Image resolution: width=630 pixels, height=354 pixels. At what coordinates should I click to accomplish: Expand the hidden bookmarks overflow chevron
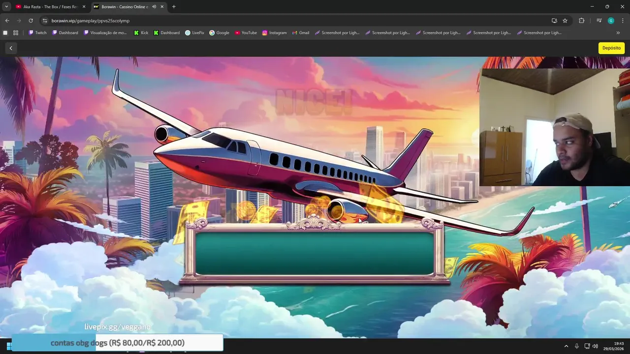pos(618,33)
